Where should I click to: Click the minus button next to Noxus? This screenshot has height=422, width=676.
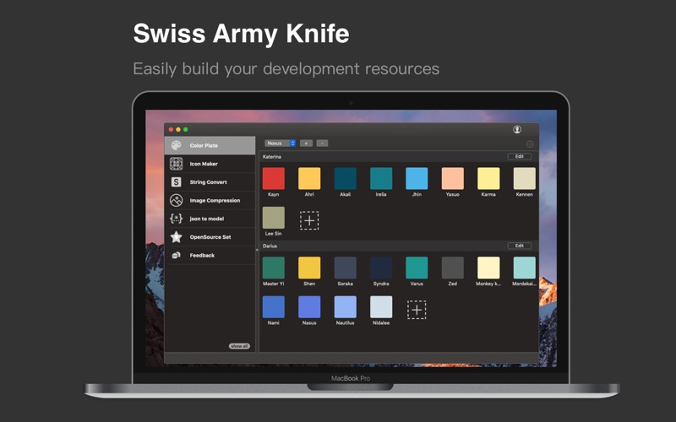point(322,143)
